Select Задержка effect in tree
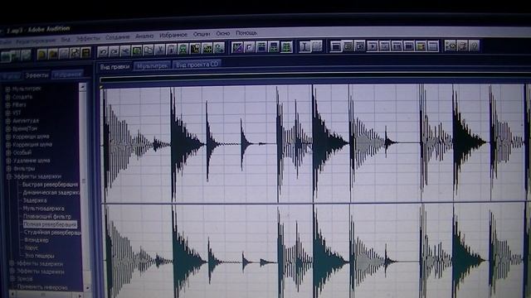 [x=35, y=200]
